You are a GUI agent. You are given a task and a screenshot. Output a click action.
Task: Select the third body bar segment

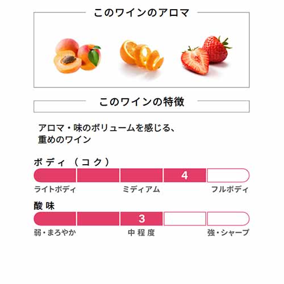click(x=141, y=176)
